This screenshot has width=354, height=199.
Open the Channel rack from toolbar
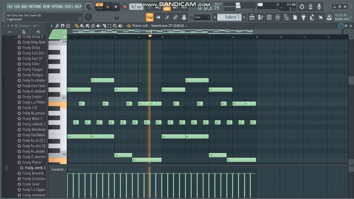tap(269, 17)
